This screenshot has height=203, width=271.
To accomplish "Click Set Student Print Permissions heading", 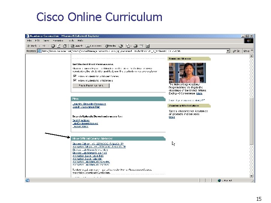I will tap(93, 64).
